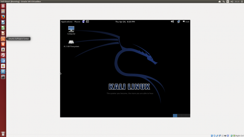The height and width of the screenshot is (137, 244).
Task: Open the session gear menu in top bar
Action: click(242, 1)
